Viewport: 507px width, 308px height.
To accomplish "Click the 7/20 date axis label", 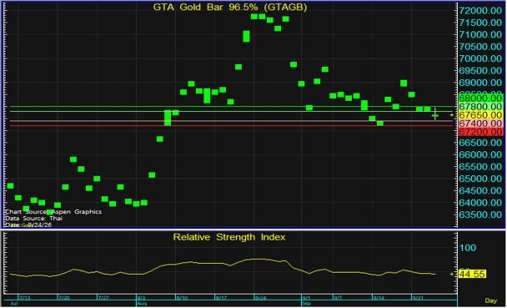I will click(x=64, y=298).
